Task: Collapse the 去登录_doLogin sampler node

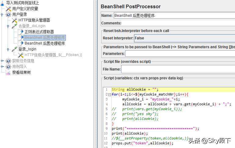Action: [x=8, y=26]
